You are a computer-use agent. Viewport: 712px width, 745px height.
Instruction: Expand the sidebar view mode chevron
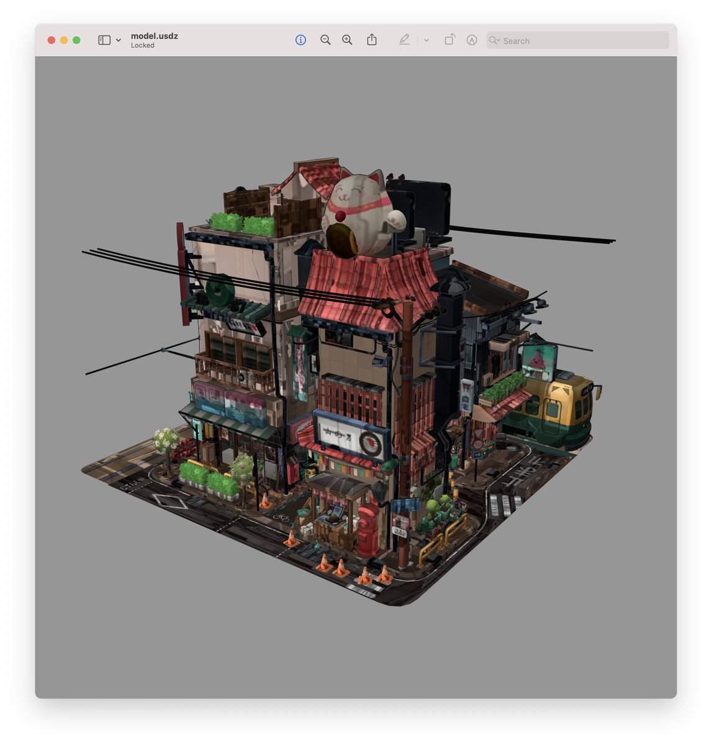point(119,40)
